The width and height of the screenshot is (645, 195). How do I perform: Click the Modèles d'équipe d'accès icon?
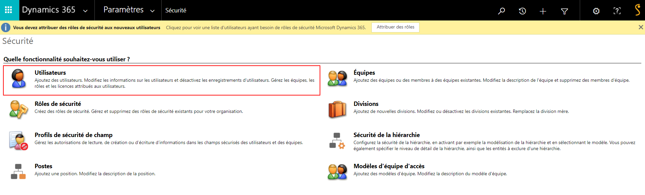click(x=337, y=172)
